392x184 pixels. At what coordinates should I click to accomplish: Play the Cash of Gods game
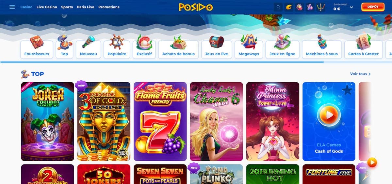[x=329, y=122]
